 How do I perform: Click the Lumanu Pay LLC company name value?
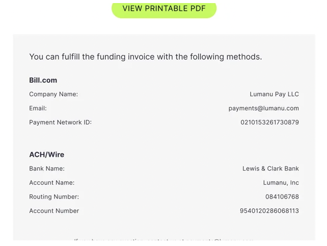[x=274, y=94]
